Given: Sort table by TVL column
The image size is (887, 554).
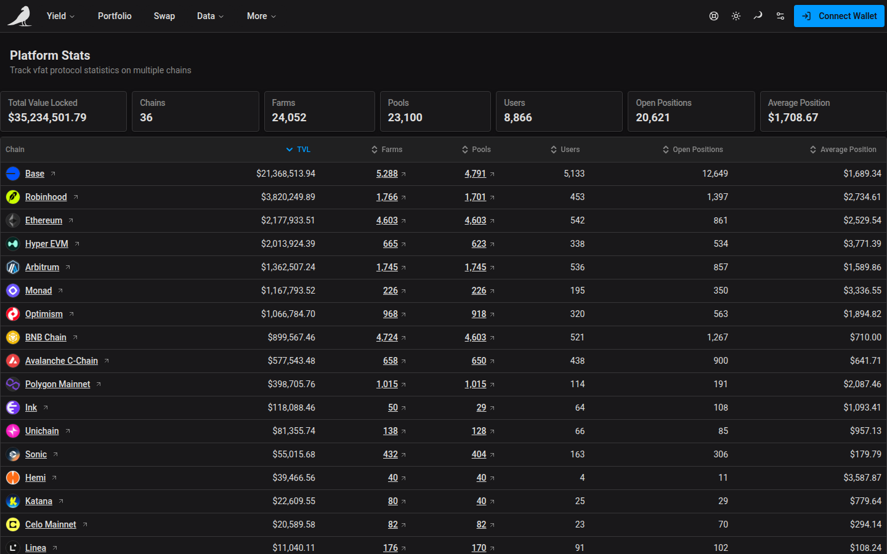Looking at the screenshot, I should tap(299, 150).
